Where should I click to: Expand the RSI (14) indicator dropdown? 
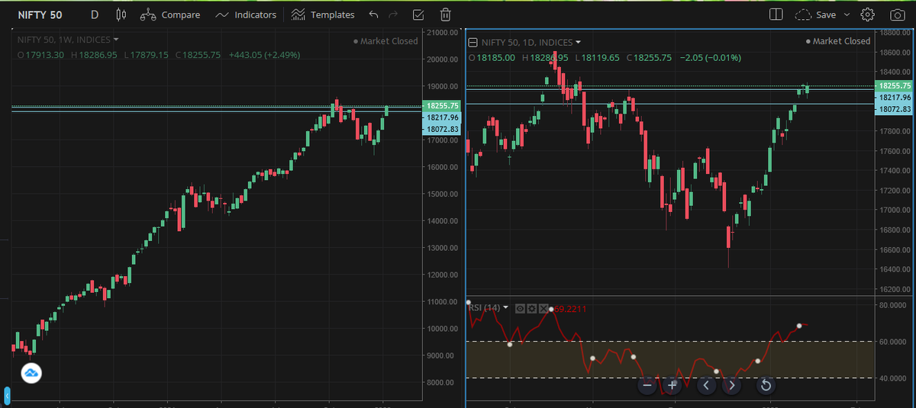point(505,307)
